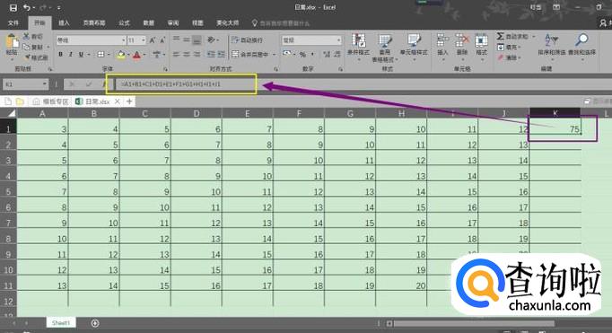The image size is (612, 333).
Task: Select cell K1 showing 75
Action: click(555, 129)
